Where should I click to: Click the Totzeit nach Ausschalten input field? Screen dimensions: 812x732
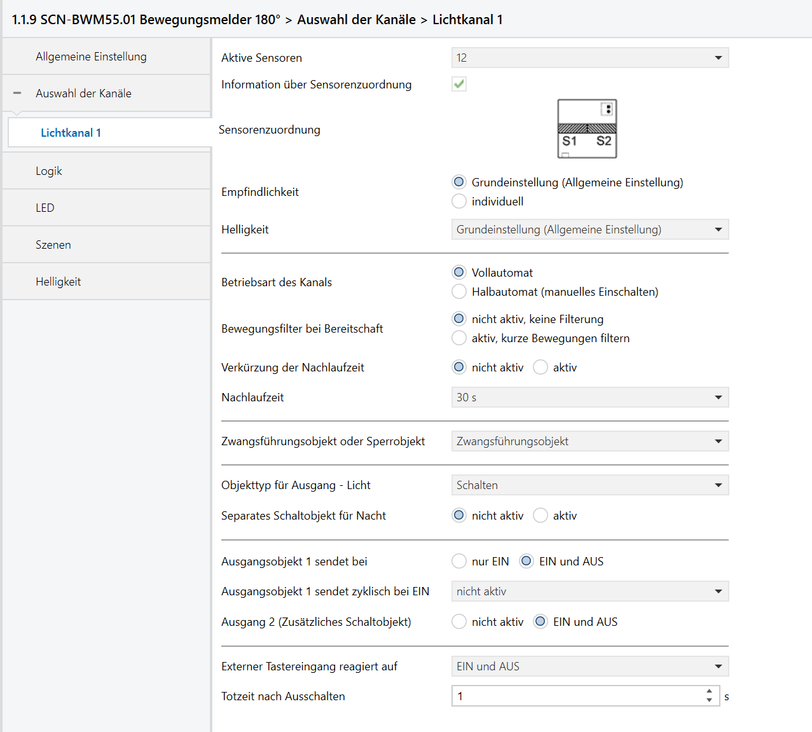[x=575, y=696]
